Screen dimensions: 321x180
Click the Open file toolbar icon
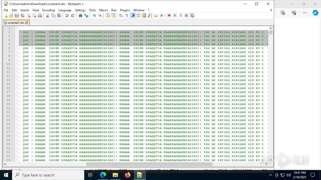pos(11,15)
